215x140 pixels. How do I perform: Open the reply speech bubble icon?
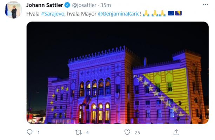[x=29, y=132]
